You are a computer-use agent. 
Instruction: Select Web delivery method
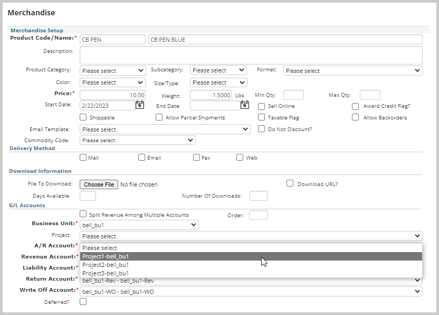240,157
